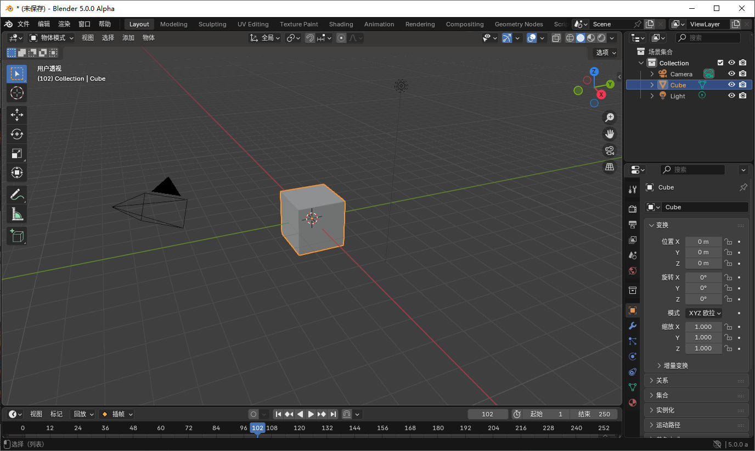Click the 结束 end frame field 250
This screenshot has height=451, width=755.
click(594, 414)
